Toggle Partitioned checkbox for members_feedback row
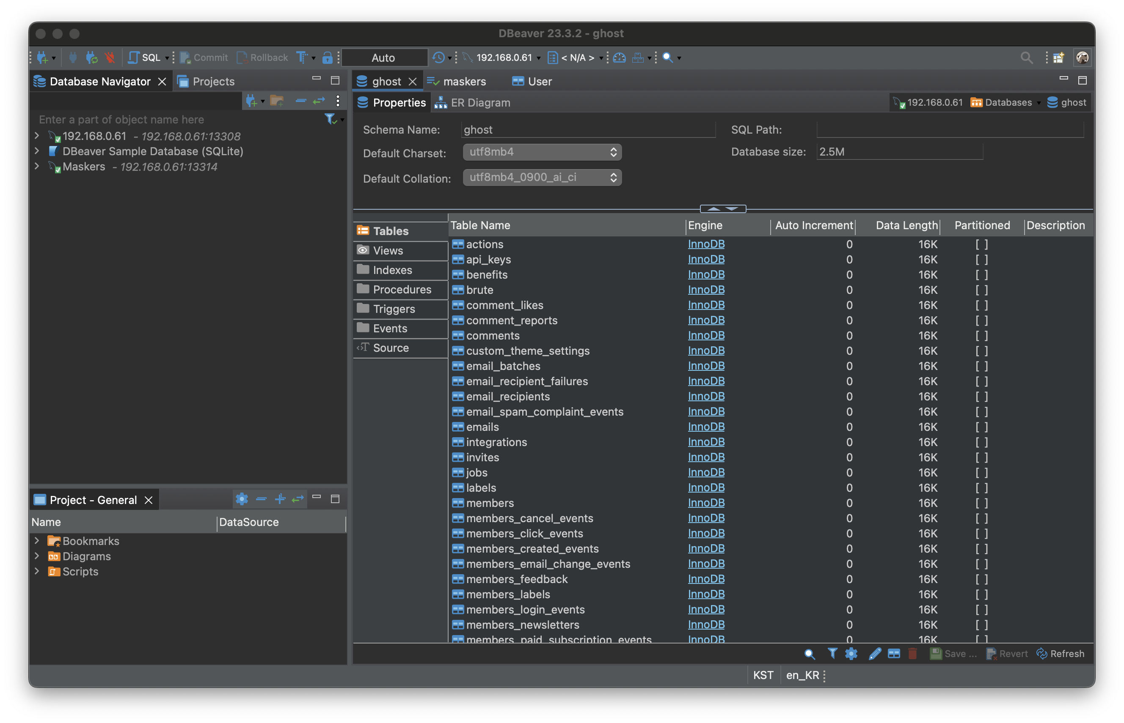Screen dimensions: 1124x723 pos(982,579)
